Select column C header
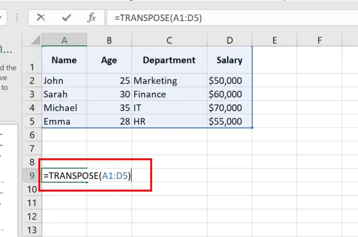The height and width of the screenshot is (237, 358). coord(169,40)
